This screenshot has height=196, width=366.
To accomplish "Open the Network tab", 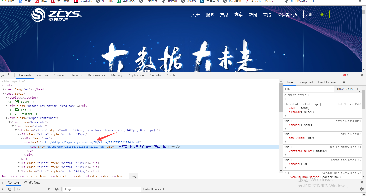I will tap(76, 75).
